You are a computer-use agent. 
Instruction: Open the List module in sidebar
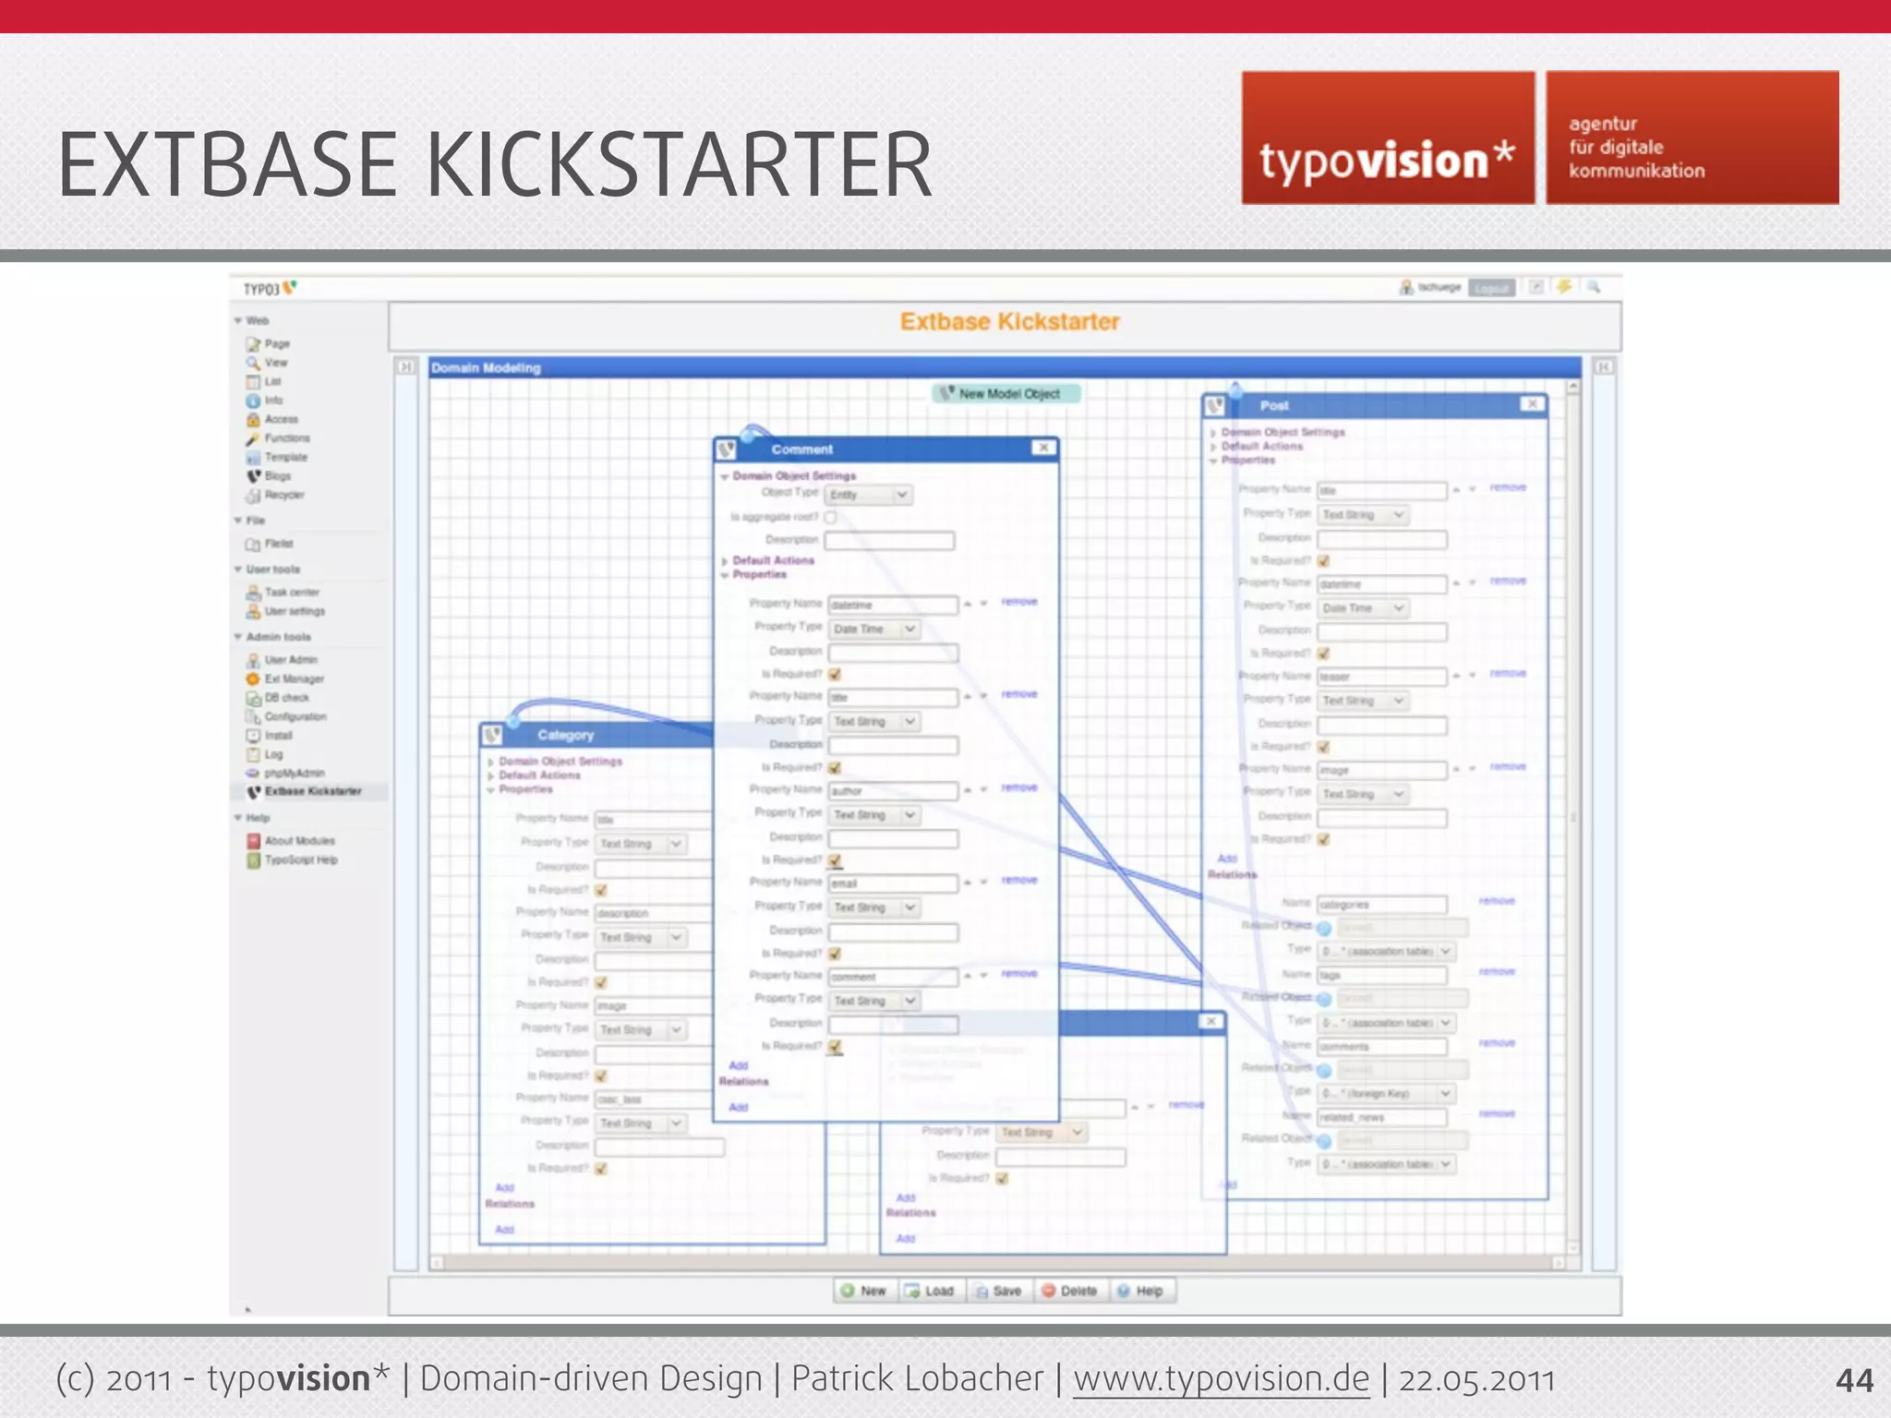pos(265,381)
